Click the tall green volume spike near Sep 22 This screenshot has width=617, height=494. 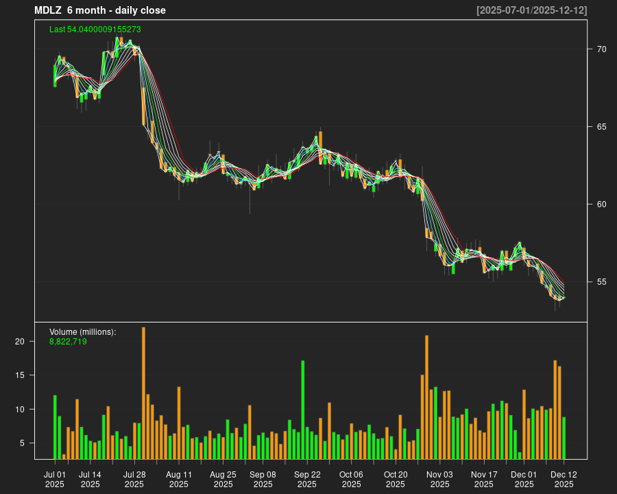tap(302, 405)
